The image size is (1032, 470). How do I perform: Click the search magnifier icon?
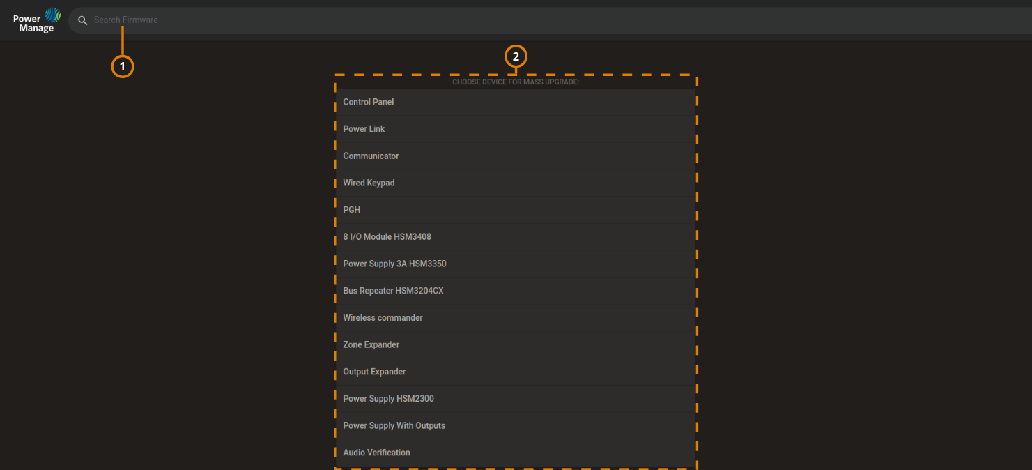[82, 20]
